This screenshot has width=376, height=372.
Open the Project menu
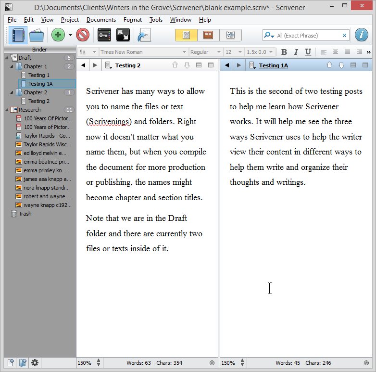(70, 20)
